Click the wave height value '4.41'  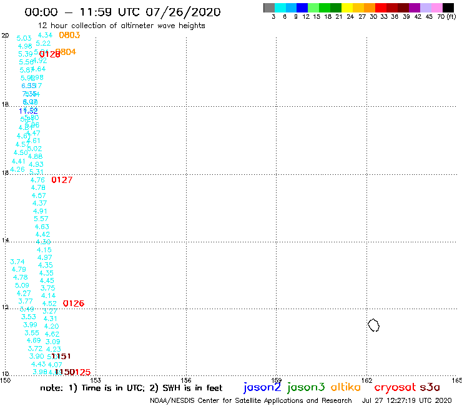click(x=19, y=161)
